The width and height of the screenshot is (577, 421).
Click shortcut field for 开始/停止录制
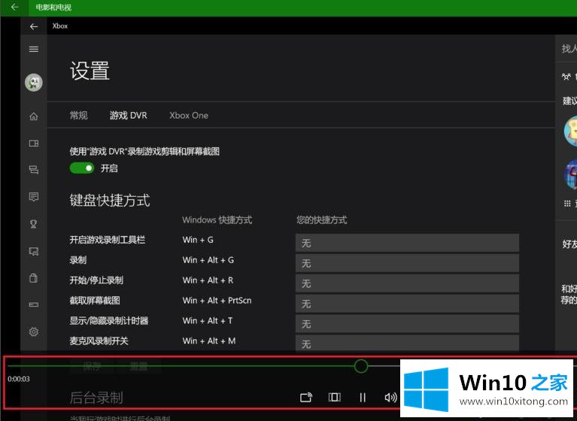407,283
